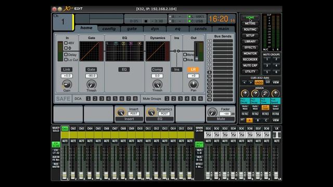Viewport: 333px width, 187px height.
Task: Click the UNDO cue button
Action: pos(259,82)
